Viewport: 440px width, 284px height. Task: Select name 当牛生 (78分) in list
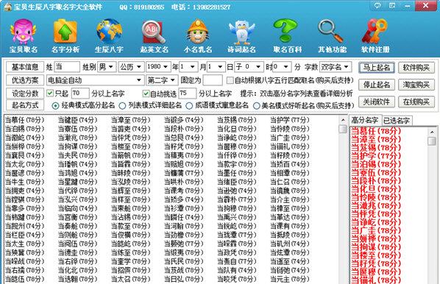point(25,182)
